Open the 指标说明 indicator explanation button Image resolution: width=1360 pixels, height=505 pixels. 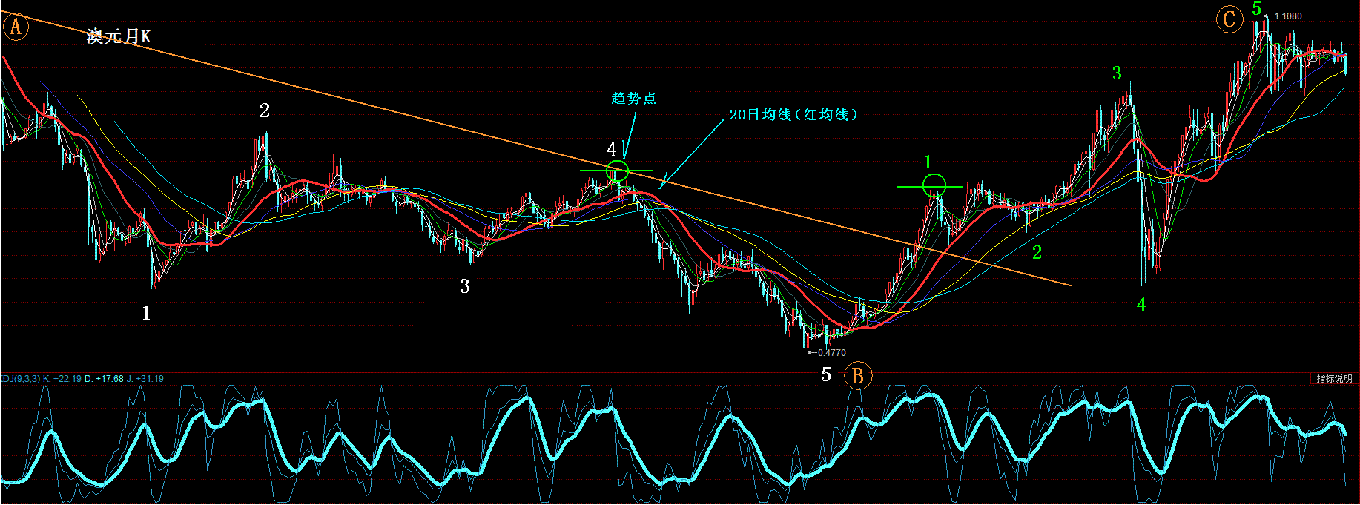pyautogui.click(x=1334, y=379)
